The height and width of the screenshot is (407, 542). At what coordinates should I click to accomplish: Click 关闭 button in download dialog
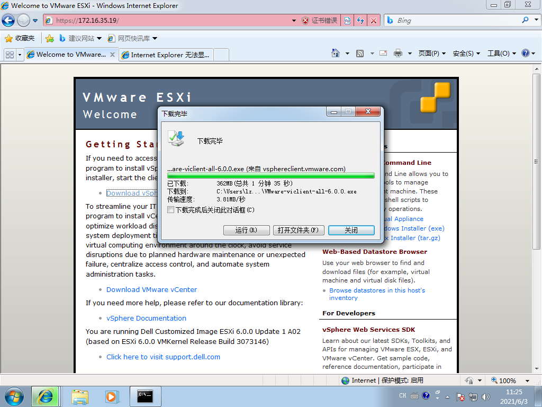[x=351, y=230]
